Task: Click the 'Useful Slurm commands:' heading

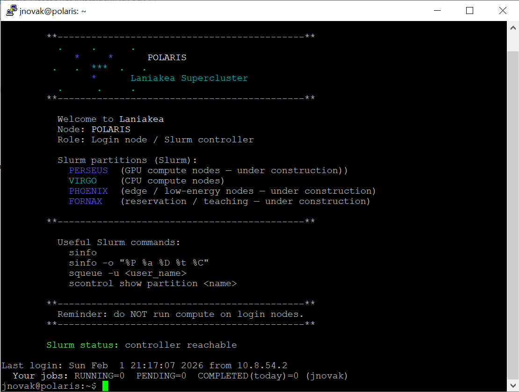Action: [x=119, y=242]
